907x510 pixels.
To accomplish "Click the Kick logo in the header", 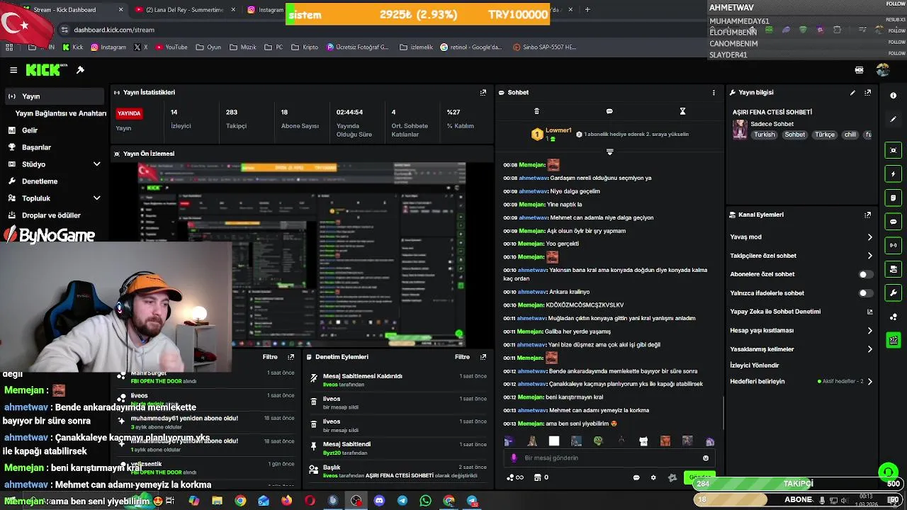I will [x=47, y=69].
